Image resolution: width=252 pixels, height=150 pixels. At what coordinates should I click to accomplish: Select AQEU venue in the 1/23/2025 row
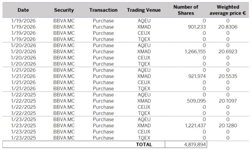pos(144,119)
